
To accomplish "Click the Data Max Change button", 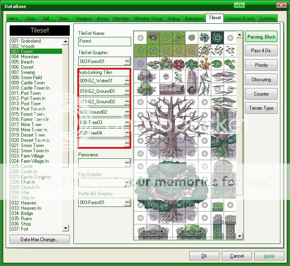I will (x=39, y=239).
